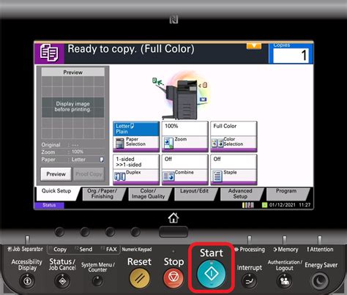This screenshot has height=295, width=347.
Task: Switch to the Program tab
Action: (x=286, y=194)
